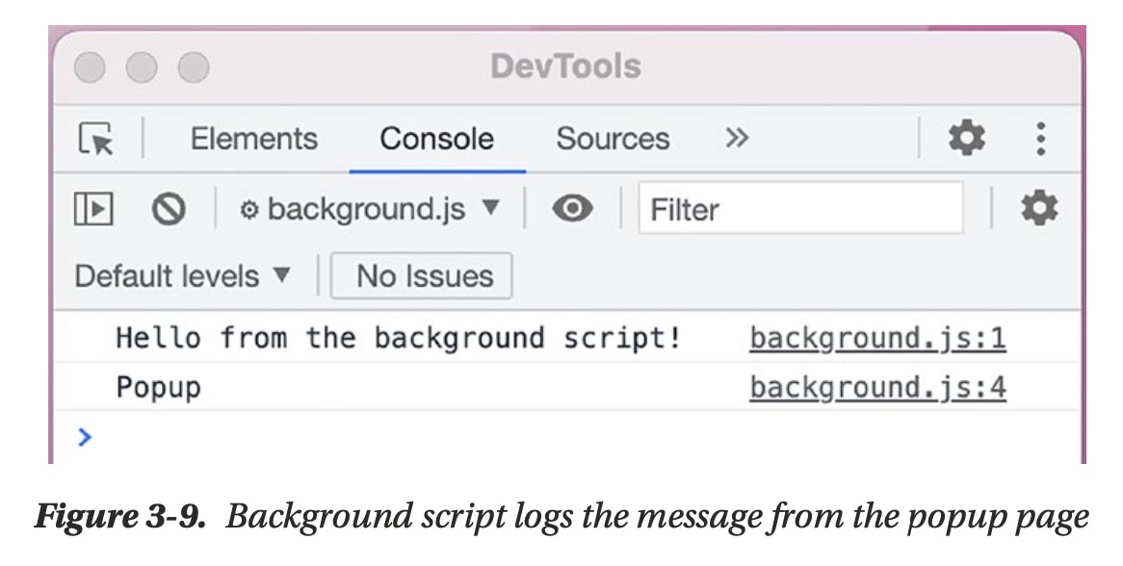Open console settings gear beside Filter
Viewport: 1123px width, 566px height.
[x=1038, y=208]
